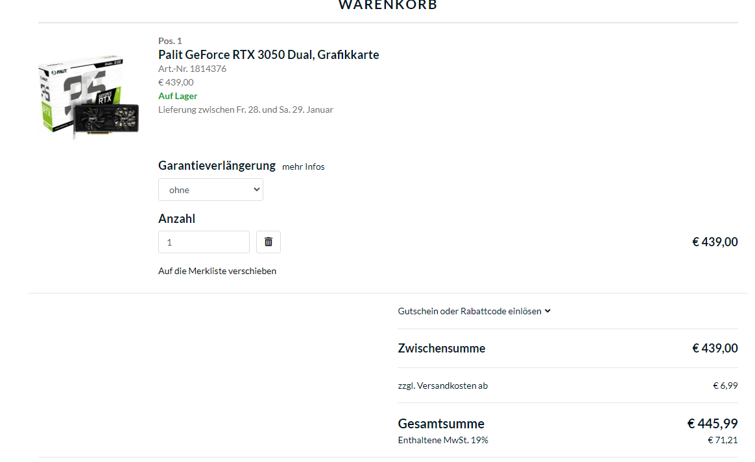Open the Garantieverlängerung dropdown set to ohne

click(210, 190)
